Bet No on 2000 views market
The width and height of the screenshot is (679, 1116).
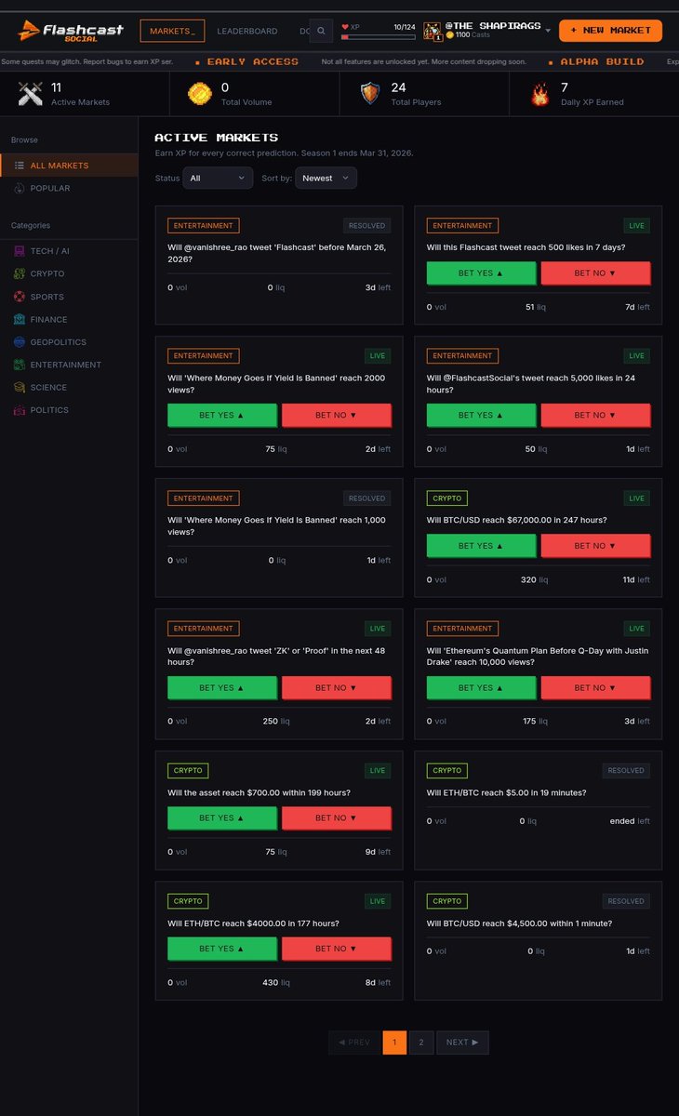point(337,415)
